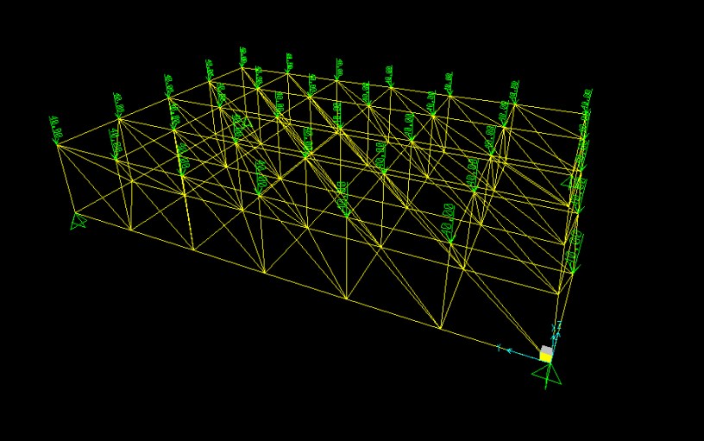Select first bottom-edge node right of left support
This screenshot has height=441, width=704.
(131, 230)
